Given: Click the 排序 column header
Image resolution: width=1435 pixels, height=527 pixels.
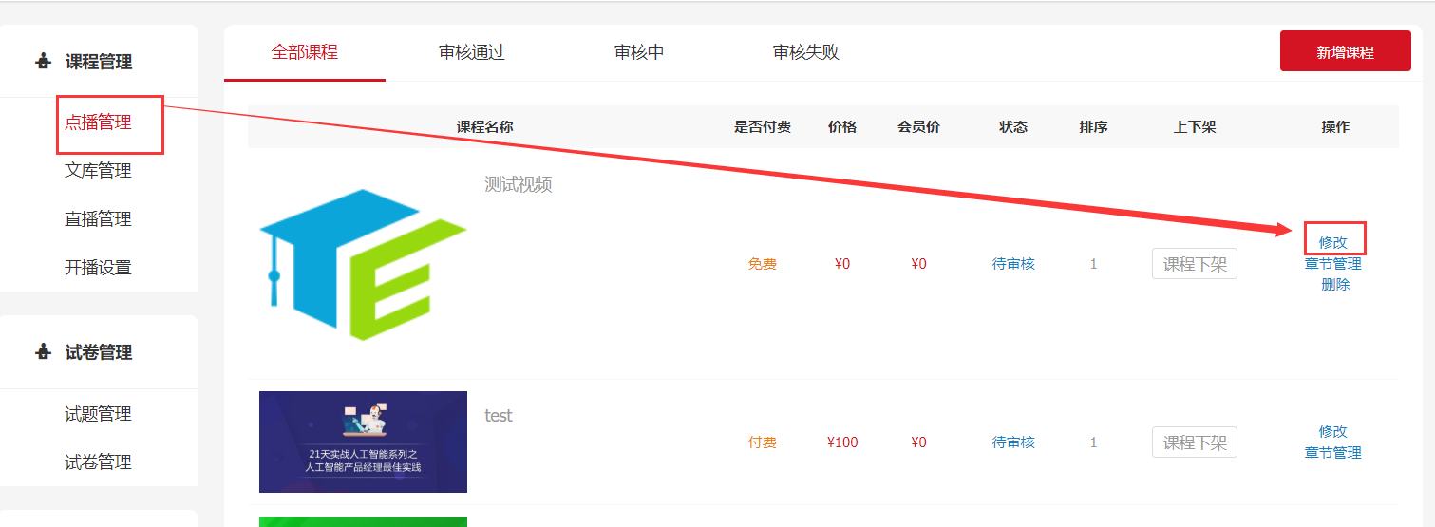Looking at the screenshot, I should pos(1093,126).
